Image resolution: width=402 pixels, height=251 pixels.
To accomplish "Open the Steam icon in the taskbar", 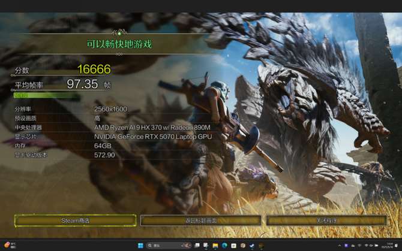I will (252, 246).
